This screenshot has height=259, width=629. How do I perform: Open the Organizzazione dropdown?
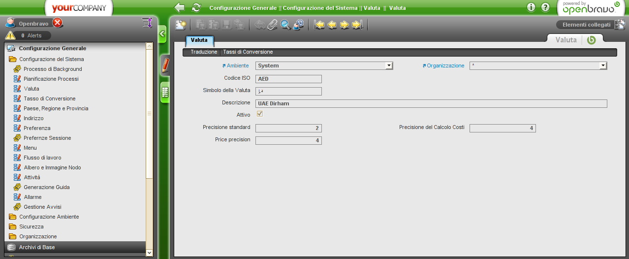[603, 65]
